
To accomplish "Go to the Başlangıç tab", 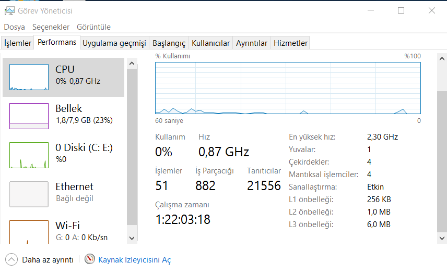I will pos(169,43).
